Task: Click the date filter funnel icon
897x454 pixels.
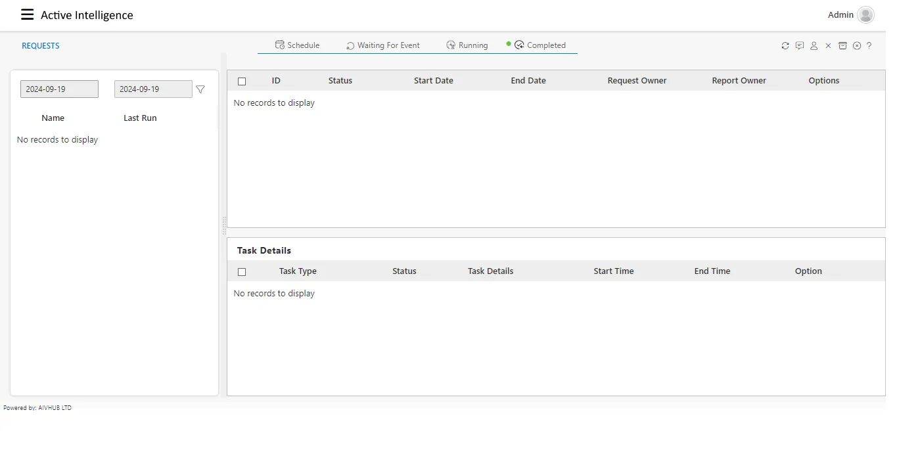Action: click(x=200, y=89)
